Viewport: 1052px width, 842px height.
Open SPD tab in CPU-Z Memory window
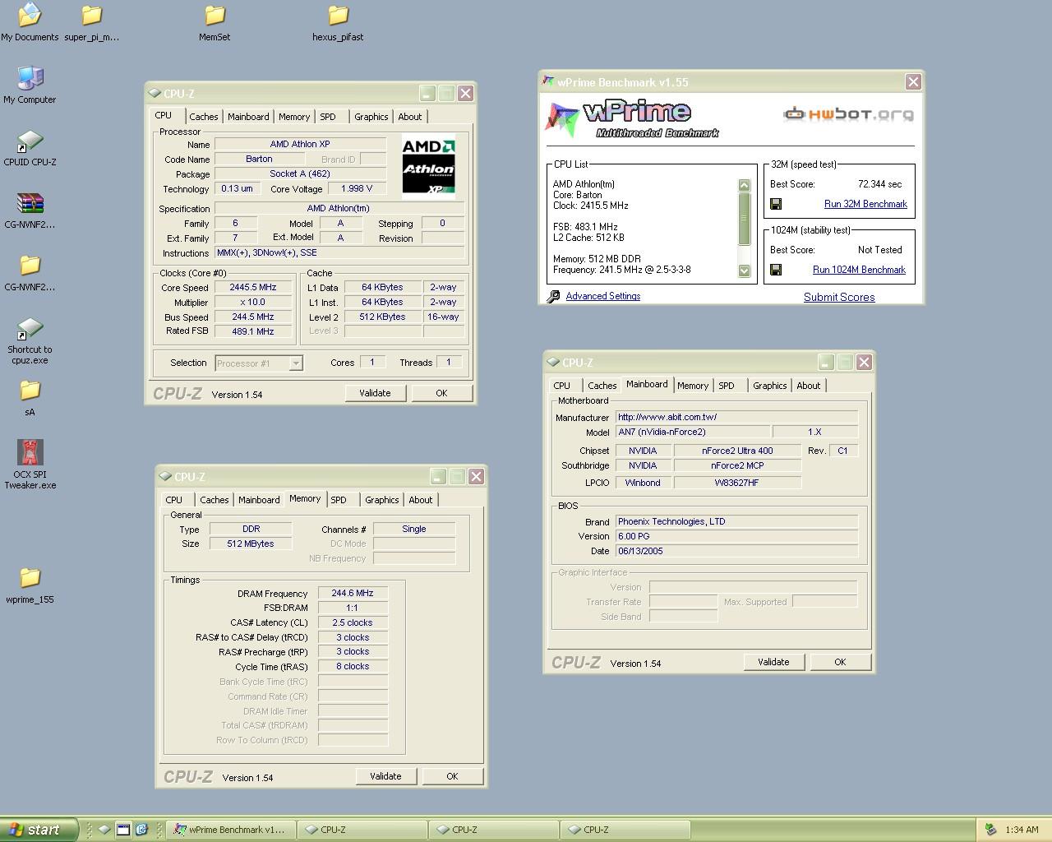[339, 500]
